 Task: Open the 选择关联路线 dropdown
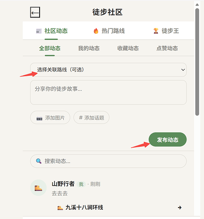(108, 70)
